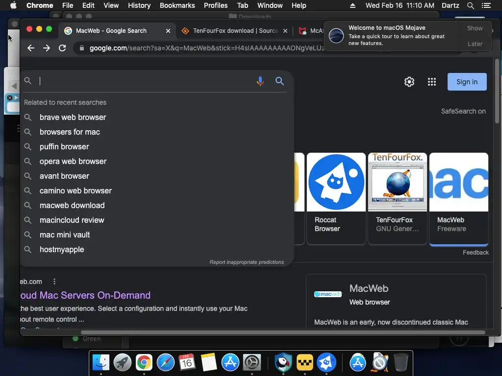Image resolution: width=502 pixels, height=376 pixels.
Task: Open the Bookmarks menu
Action: (x=177, y=5)
